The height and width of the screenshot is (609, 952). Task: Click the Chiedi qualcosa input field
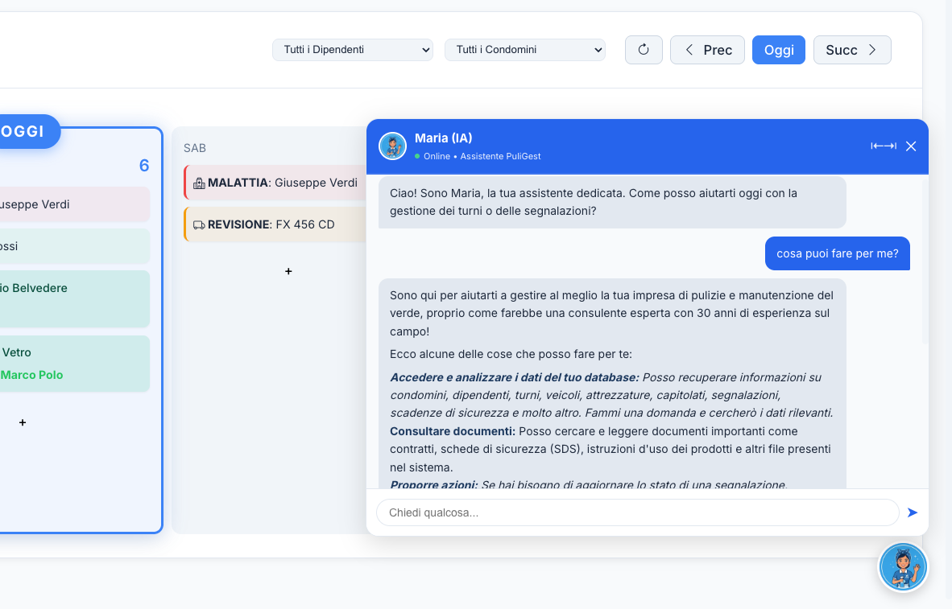coord(636,512)
